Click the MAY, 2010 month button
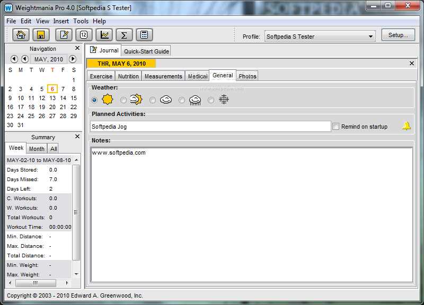 [49, 59]
